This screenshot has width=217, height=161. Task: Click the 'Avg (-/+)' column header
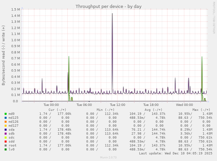click(153, 110)
